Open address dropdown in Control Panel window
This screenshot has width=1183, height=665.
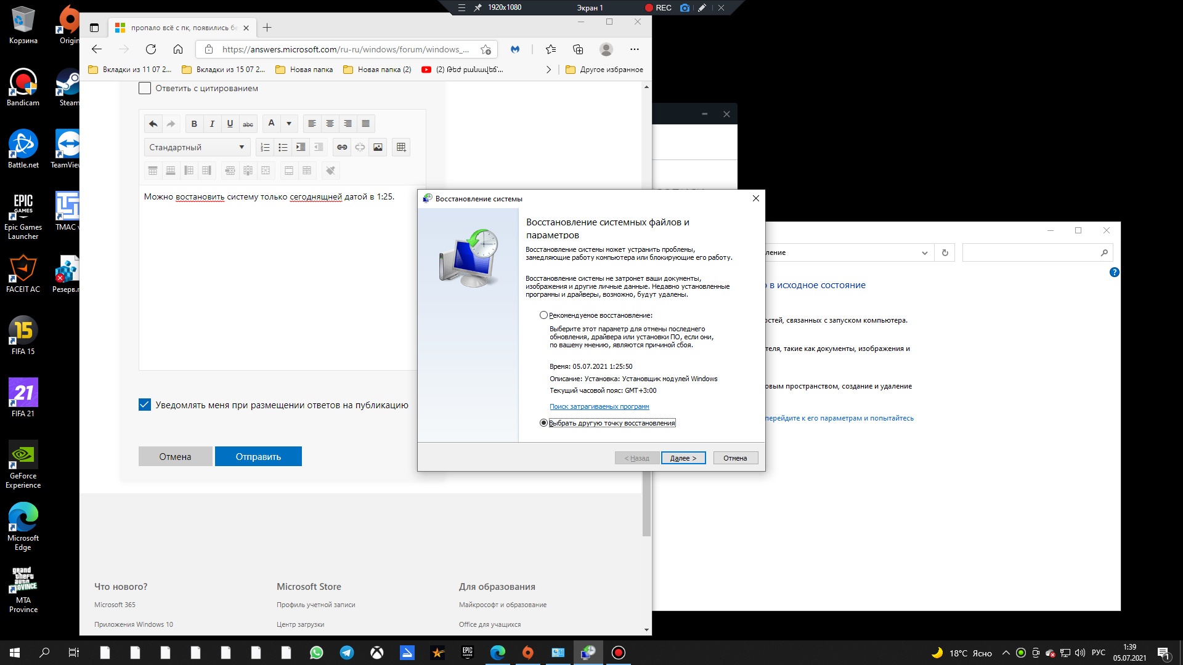click(x=924, y=252)
